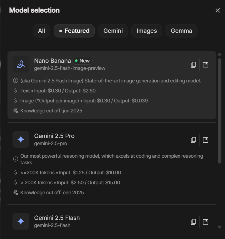Click the scrollbar up arrow
This screenshot has height=239, width=225.
[x=219, y=54]
